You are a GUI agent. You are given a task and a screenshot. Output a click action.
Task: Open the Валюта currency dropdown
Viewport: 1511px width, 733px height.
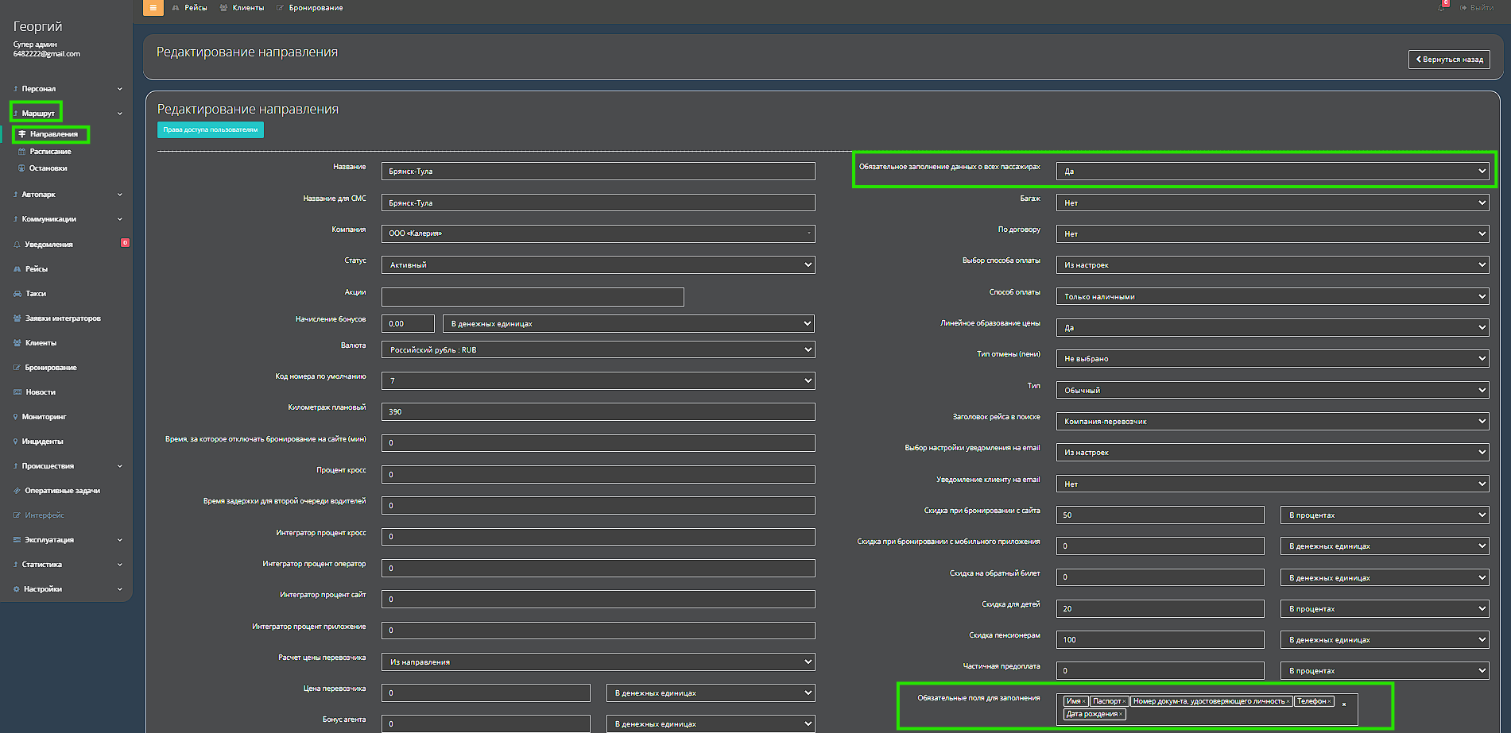point(598,350)
